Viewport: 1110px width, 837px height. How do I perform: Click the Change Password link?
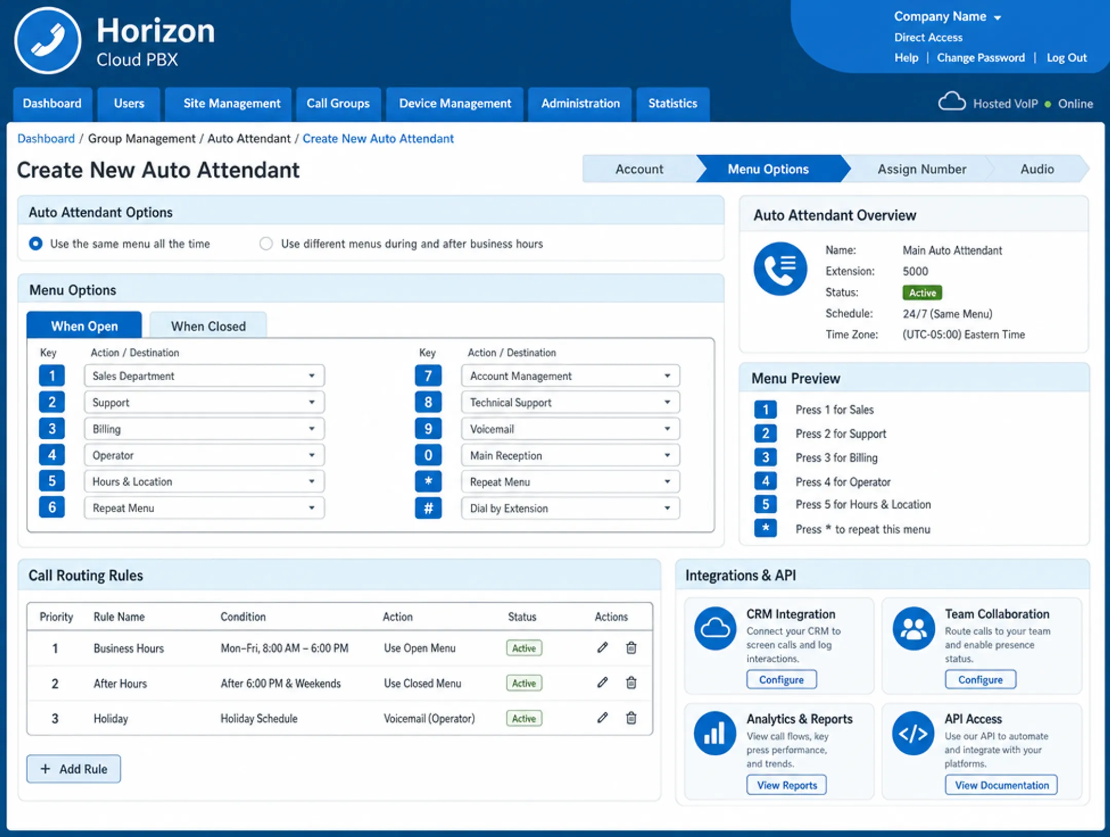click(x=980, y=58)
